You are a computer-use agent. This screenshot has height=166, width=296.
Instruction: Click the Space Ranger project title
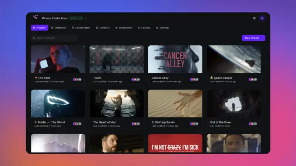223,78
